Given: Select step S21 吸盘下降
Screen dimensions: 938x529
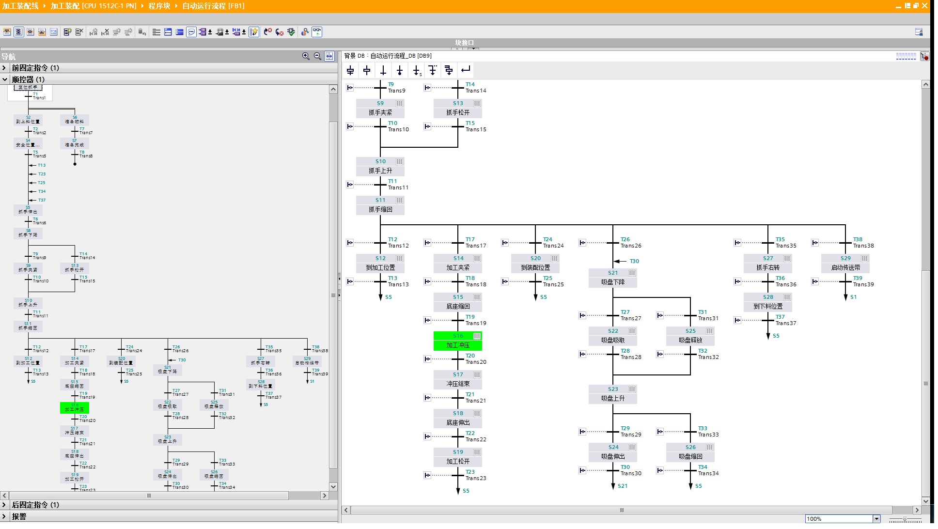Looking at the screenshot, I should click(613, 278).
